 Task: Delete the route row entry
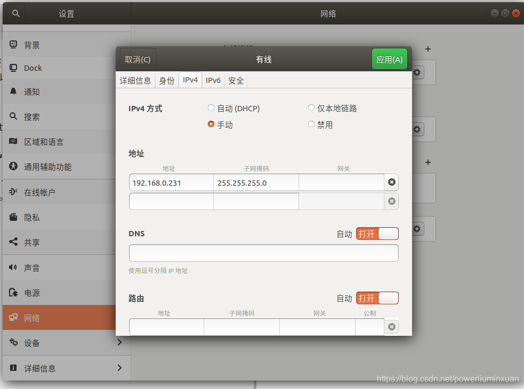392,327
